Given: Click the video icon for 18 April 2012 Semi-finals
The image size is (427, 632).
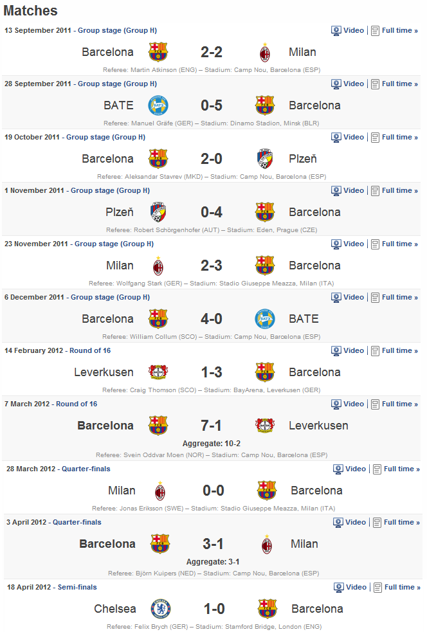Looking at the screenshot, I should [x=339, y=588].
